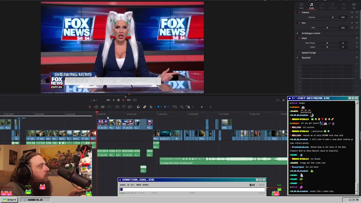The width and height of the screenshot is (361, 203).
Task: Open the Marker color dropdown arrow
Action: pyautogui.click(x=168, y=107)
